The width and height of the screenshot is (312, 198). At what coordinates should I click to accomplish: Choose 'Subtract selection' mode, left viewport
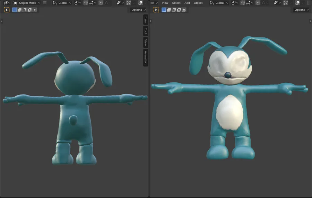(x=25, y=10)
